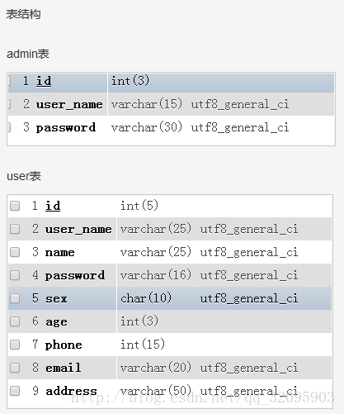Tick the email row checkbox
Viewport: 344px width, 414px height.
coord(15,368)
